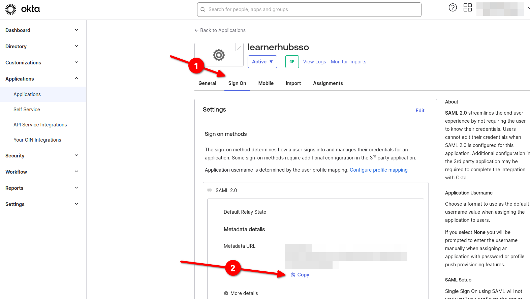Click the edit pencil on app logo
This screenshot has width=530, height=299.
239,48
